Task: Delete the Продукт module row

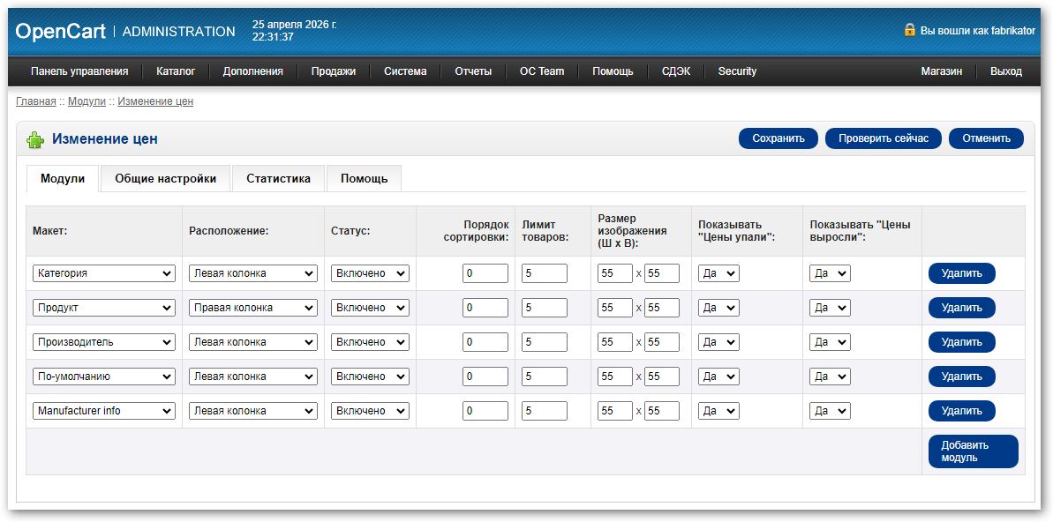Action: pyautogui.click(x=962, y=308)
